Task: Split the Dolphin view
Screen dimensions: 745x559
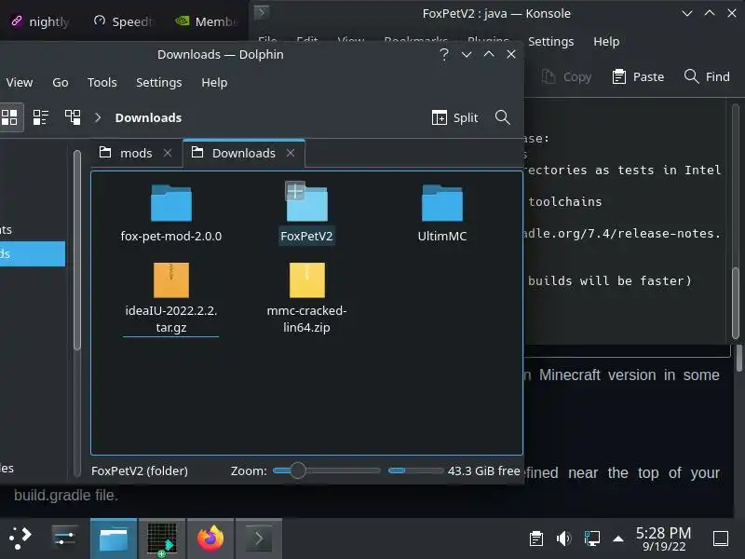Action: point(454,117)
